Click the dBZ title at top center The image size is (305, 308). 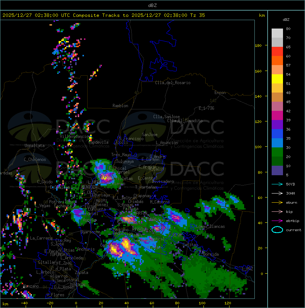pos(152,5)
